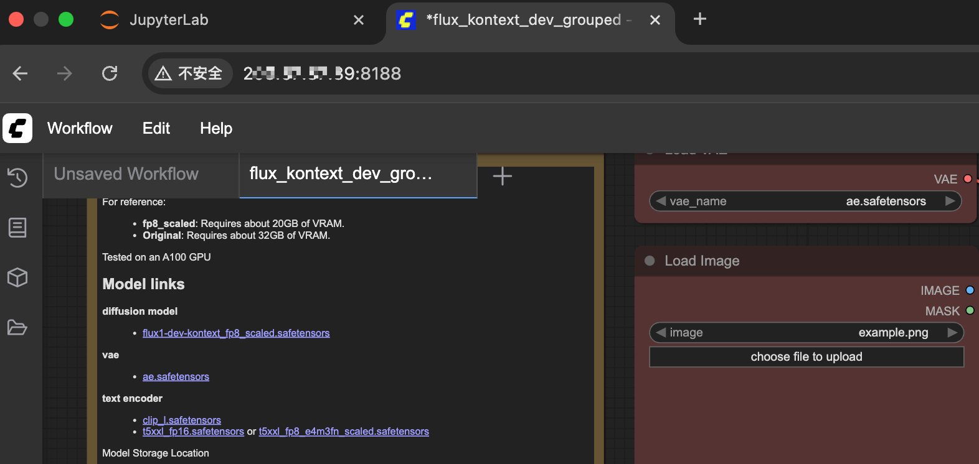
Task: Select next vae_name with right arrow
Action: (950, 201)
